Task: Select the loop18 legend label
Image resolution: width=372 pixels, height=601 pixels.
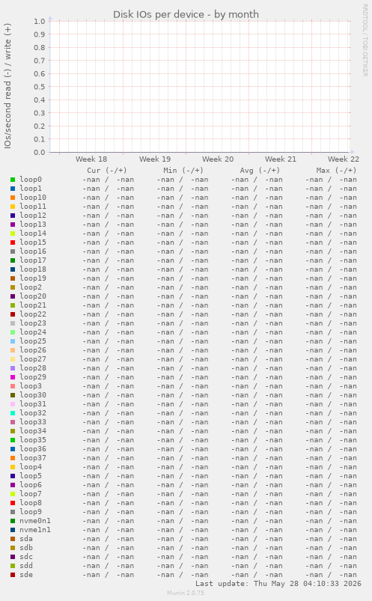Action: pyautogui.click(x=33, y=269)
